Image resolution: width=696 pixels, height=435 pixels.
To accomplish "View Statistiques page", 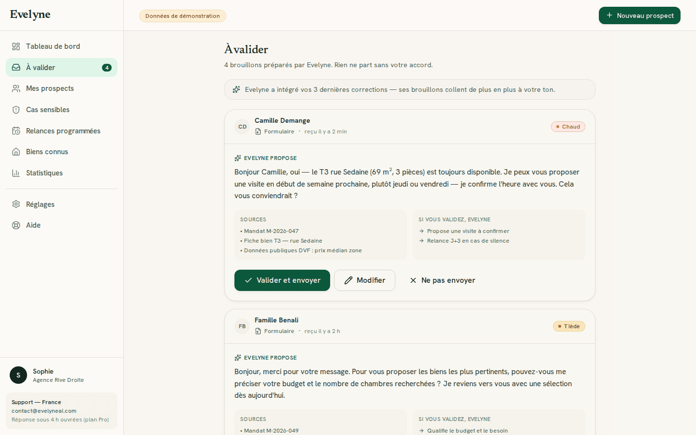I will coord(61,173).
